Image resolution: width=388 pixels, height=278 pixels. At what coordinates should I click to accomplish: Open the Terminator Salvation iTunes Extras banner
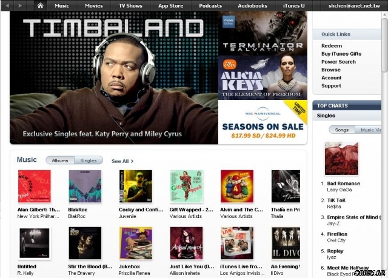click(263, 33)
